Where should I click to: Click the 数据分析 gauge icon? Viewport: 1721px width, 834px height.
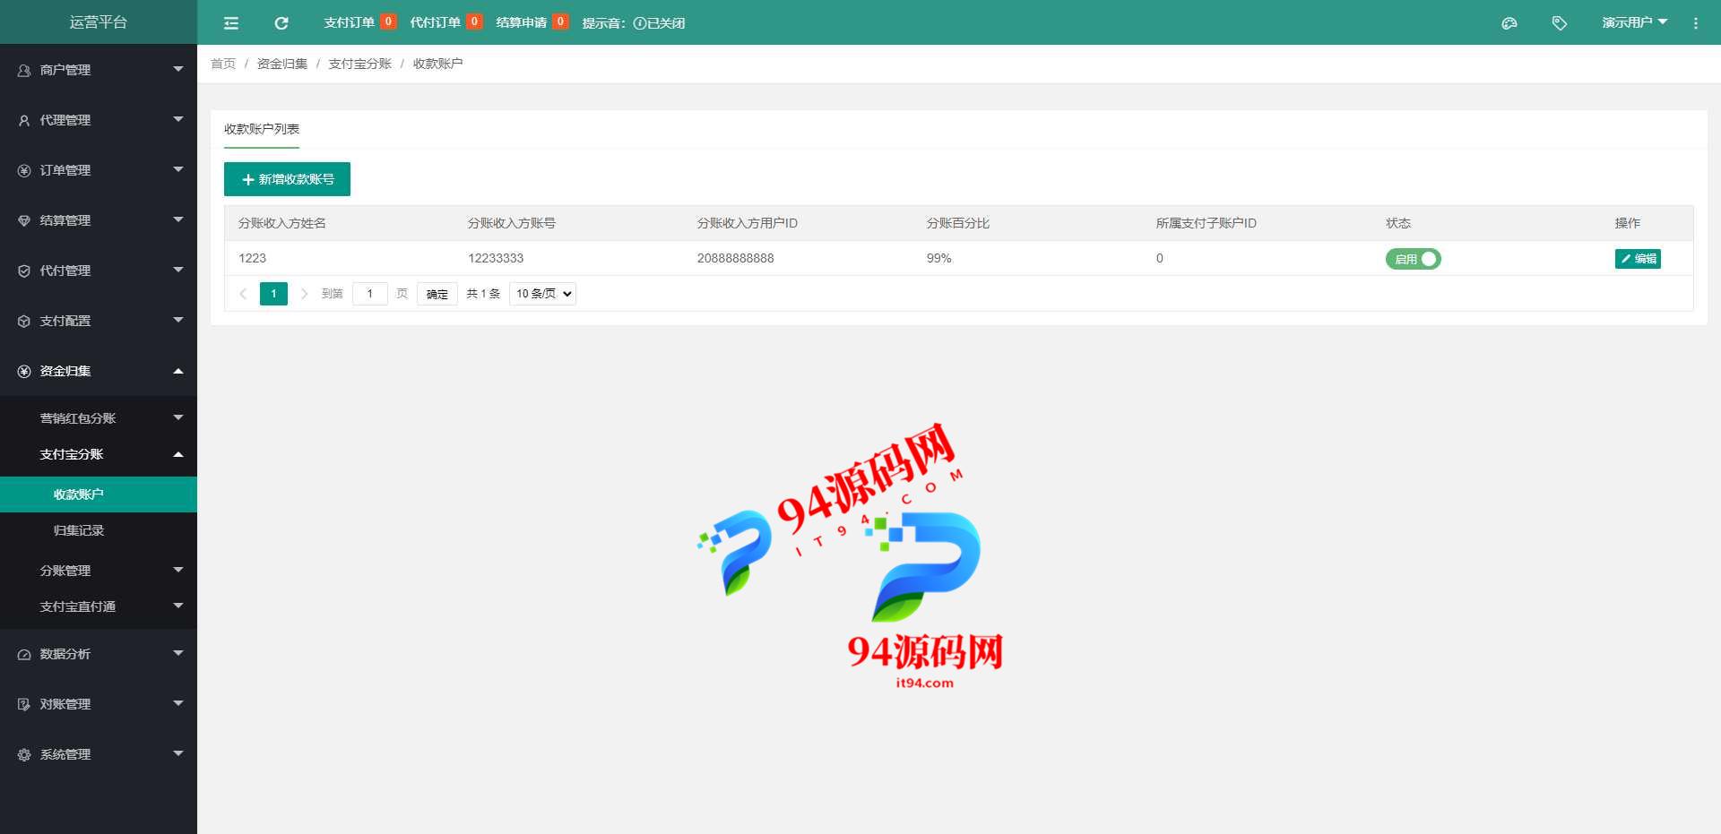click(24, 654)
